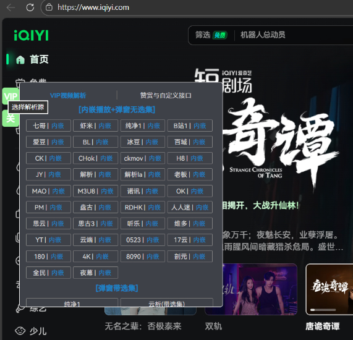This screenshot has height=340, width=353.
Task: Select 剖元 内嵌 parse source
Action: [x=190, y=257]
